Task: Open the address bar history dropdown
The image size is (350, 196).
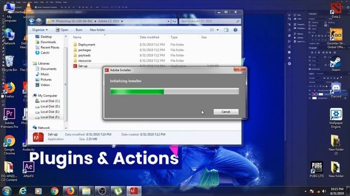Action: click(x=168, y=21)
